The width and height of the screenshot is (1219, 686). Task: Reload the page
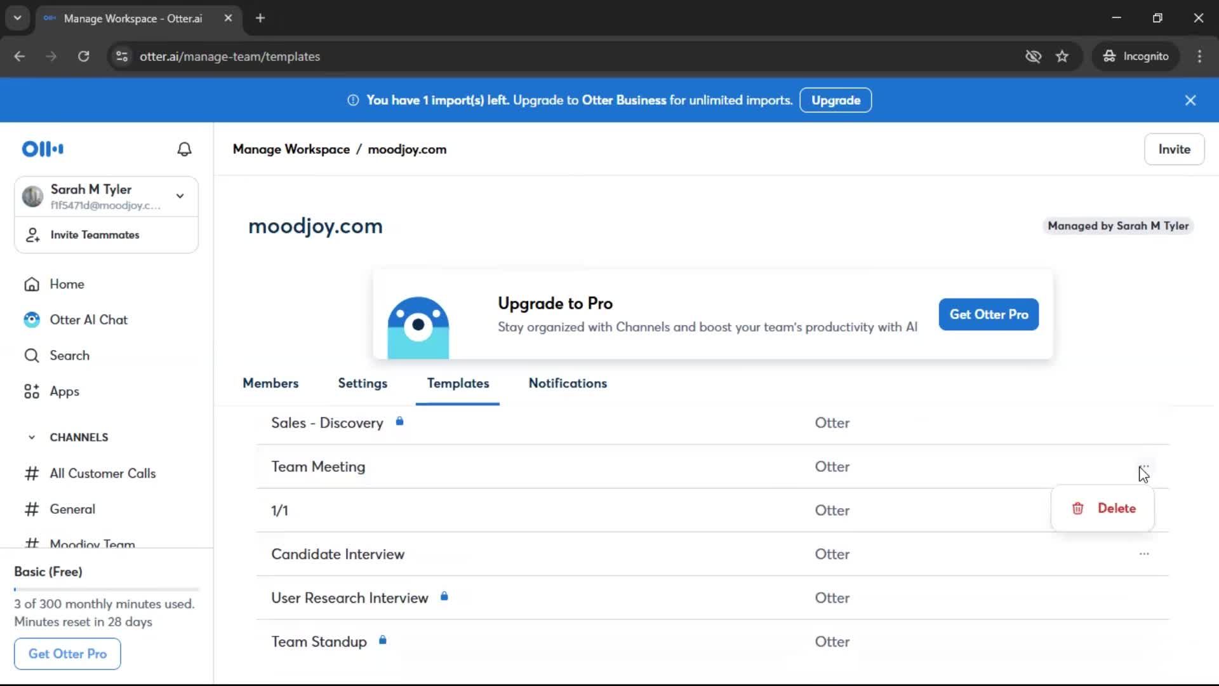pyautogui.click(x=83, y=57)
